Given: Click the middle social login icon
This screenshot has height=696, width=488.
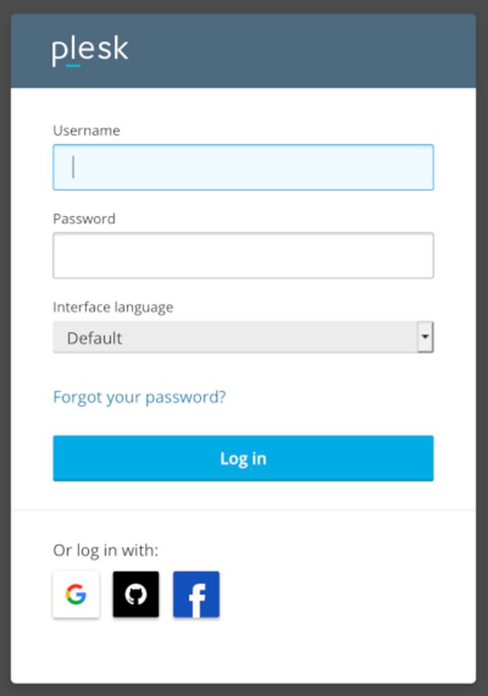Looking at the screenshot, I should pos(136,594).
